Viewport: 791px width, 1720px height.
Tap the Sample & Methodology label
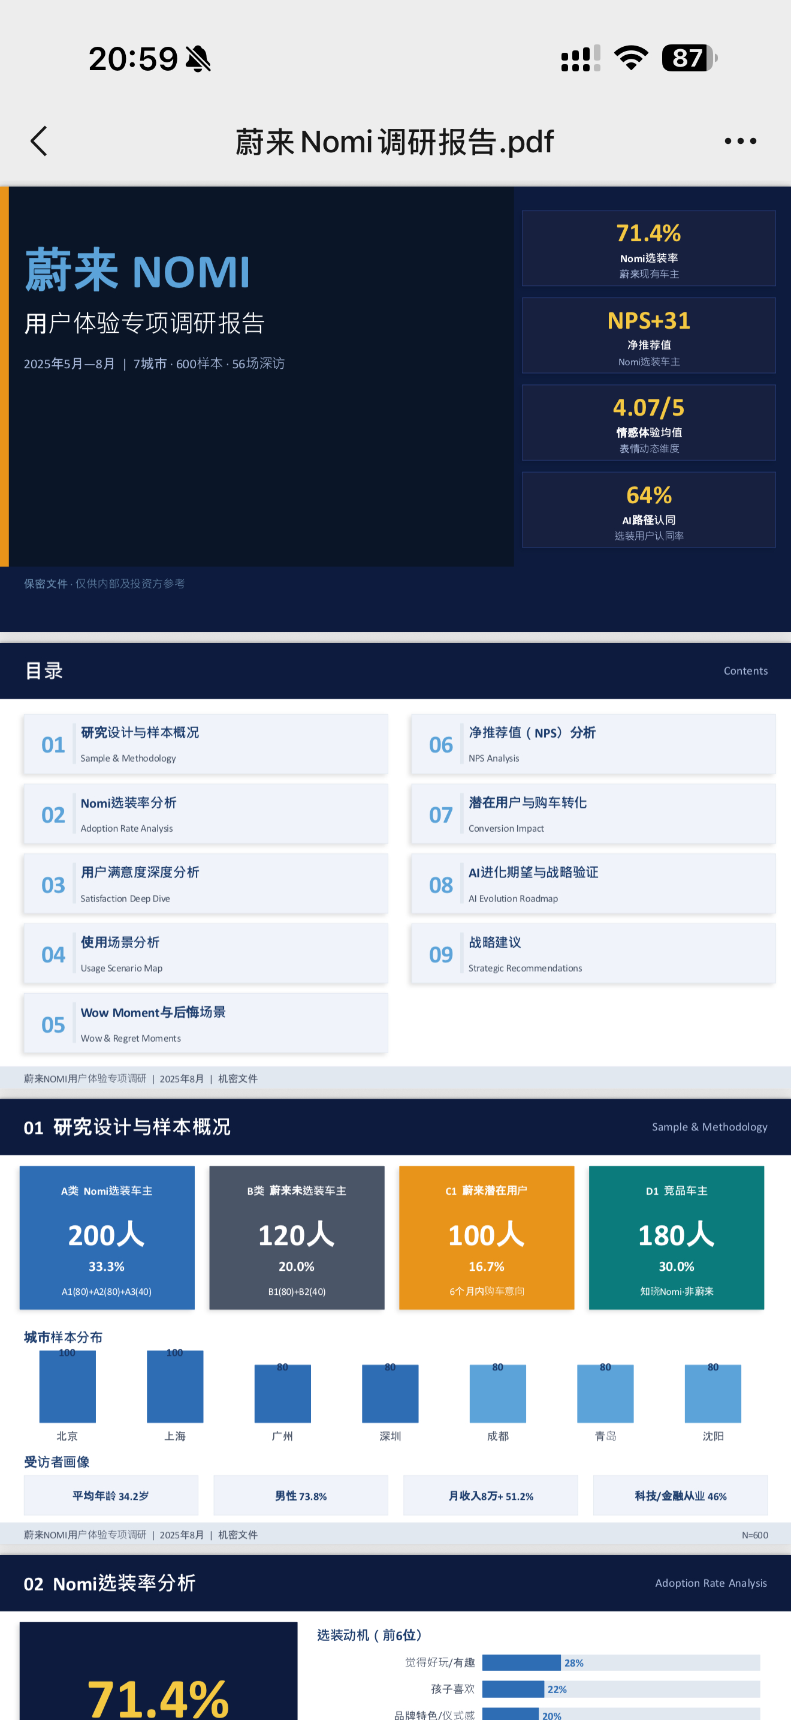(710, 1127)
